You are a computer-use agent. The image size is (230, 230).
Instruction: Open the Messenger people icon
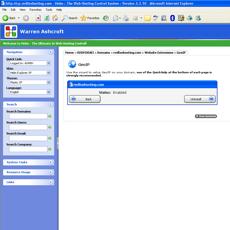click(x=198, y=18)
